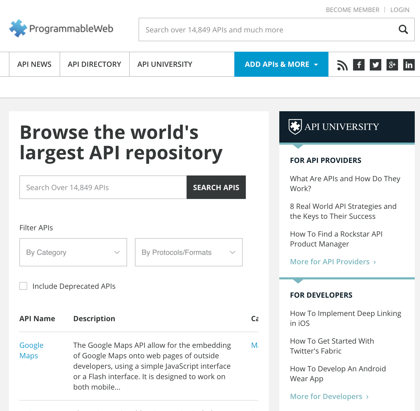The image size is (420, 411).
Task: Click the ProgrammableWeb puzzle-piece logo
Action: (x=18, y=28)
